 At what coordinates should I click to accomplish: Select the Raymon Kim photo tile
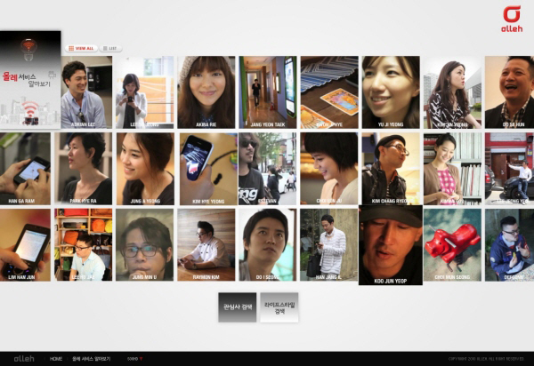point(206,244)
